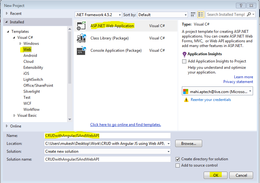Click the Solution name input field
Image resolution: width=260 pixels, height=183 pixels.
[107, 159]
